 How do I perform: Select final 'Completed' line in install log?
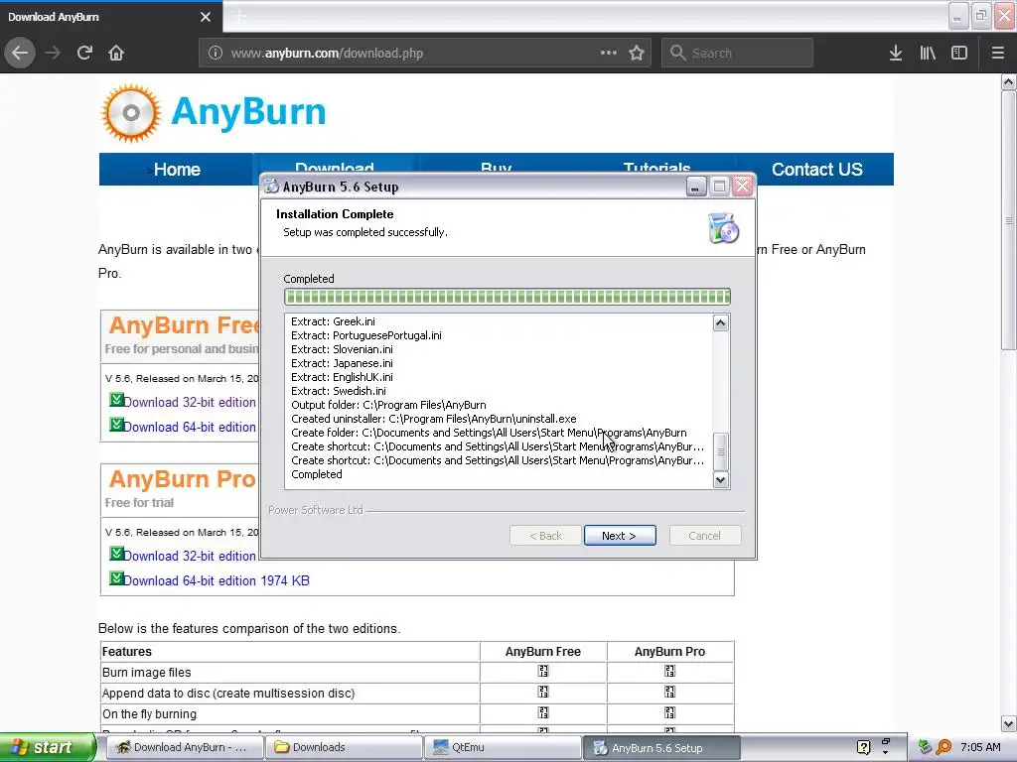pyautogui.click(x=317, y=474)
